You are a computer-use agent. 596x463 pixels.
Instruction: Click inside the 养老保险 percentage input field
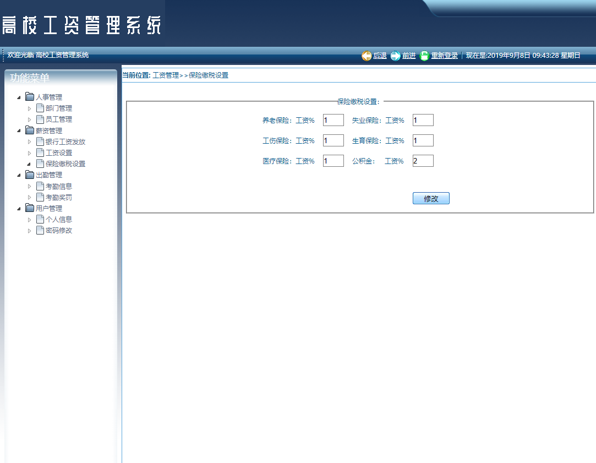coord(333,119)
